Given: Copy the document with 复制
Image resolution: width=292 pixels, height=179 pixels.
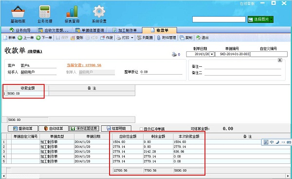Looking at the screenshot, I should pyautogui.click(x=186, y=38).
